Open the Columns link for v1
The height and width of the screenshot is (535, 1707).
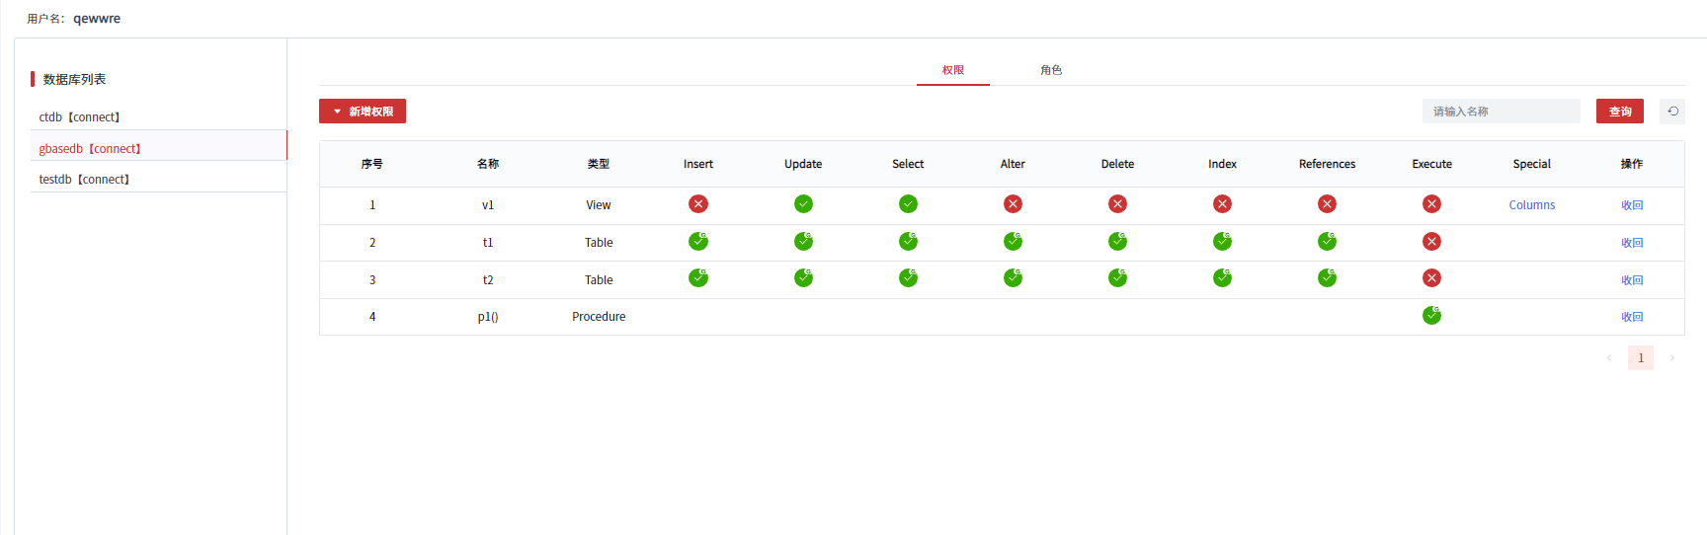click(x=1531, y=205)
